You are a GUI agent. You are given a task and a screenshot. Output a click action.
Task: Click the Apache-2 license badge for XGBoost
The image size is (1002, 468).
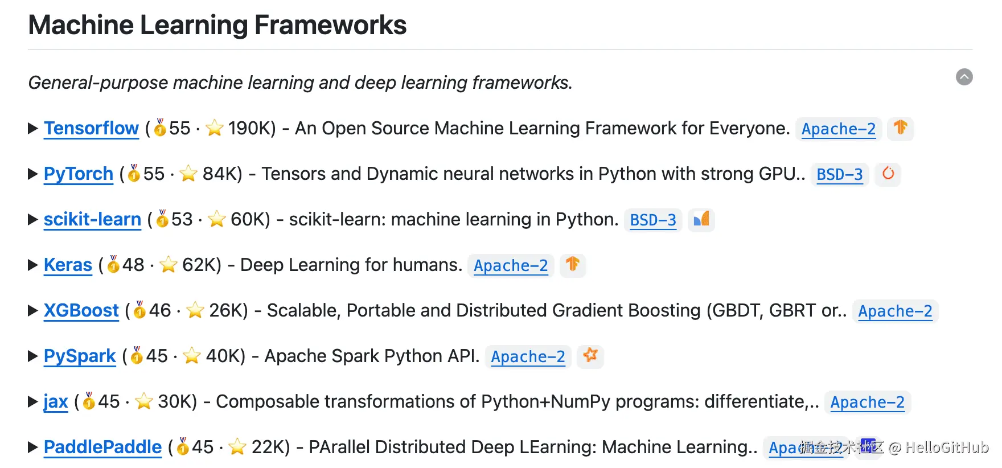click(896, 311)
